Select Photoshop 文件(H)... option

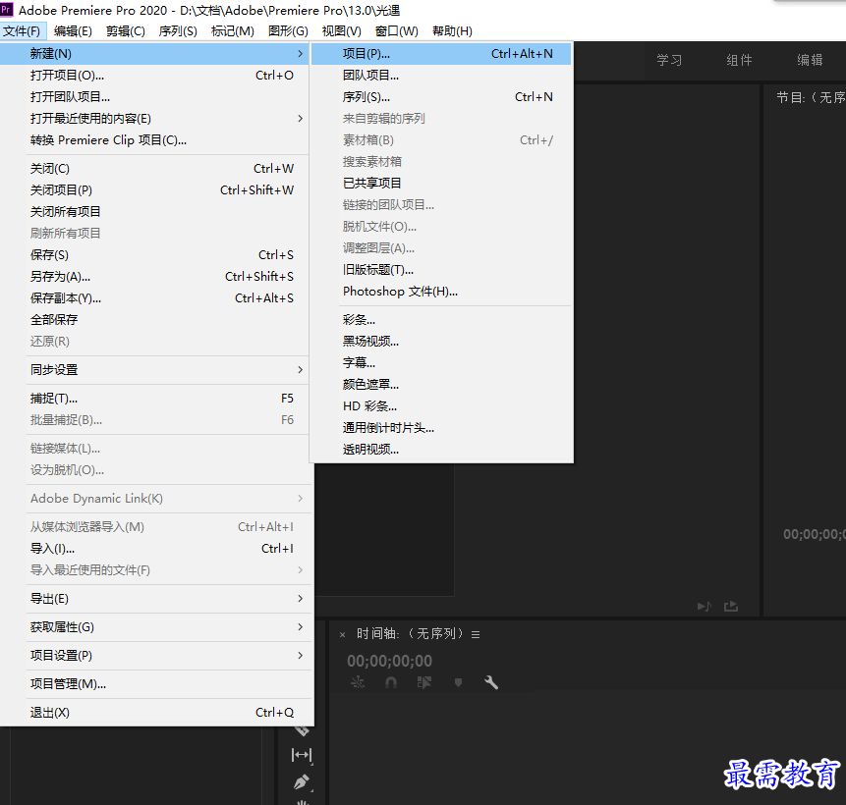[x=441, y=292]
